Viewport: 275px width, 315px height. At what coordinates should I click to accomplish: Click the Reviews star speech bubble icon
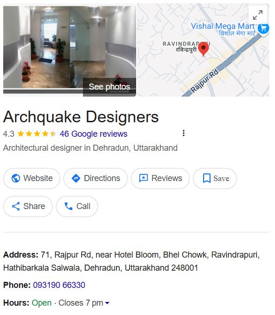[x=144, y=178]
